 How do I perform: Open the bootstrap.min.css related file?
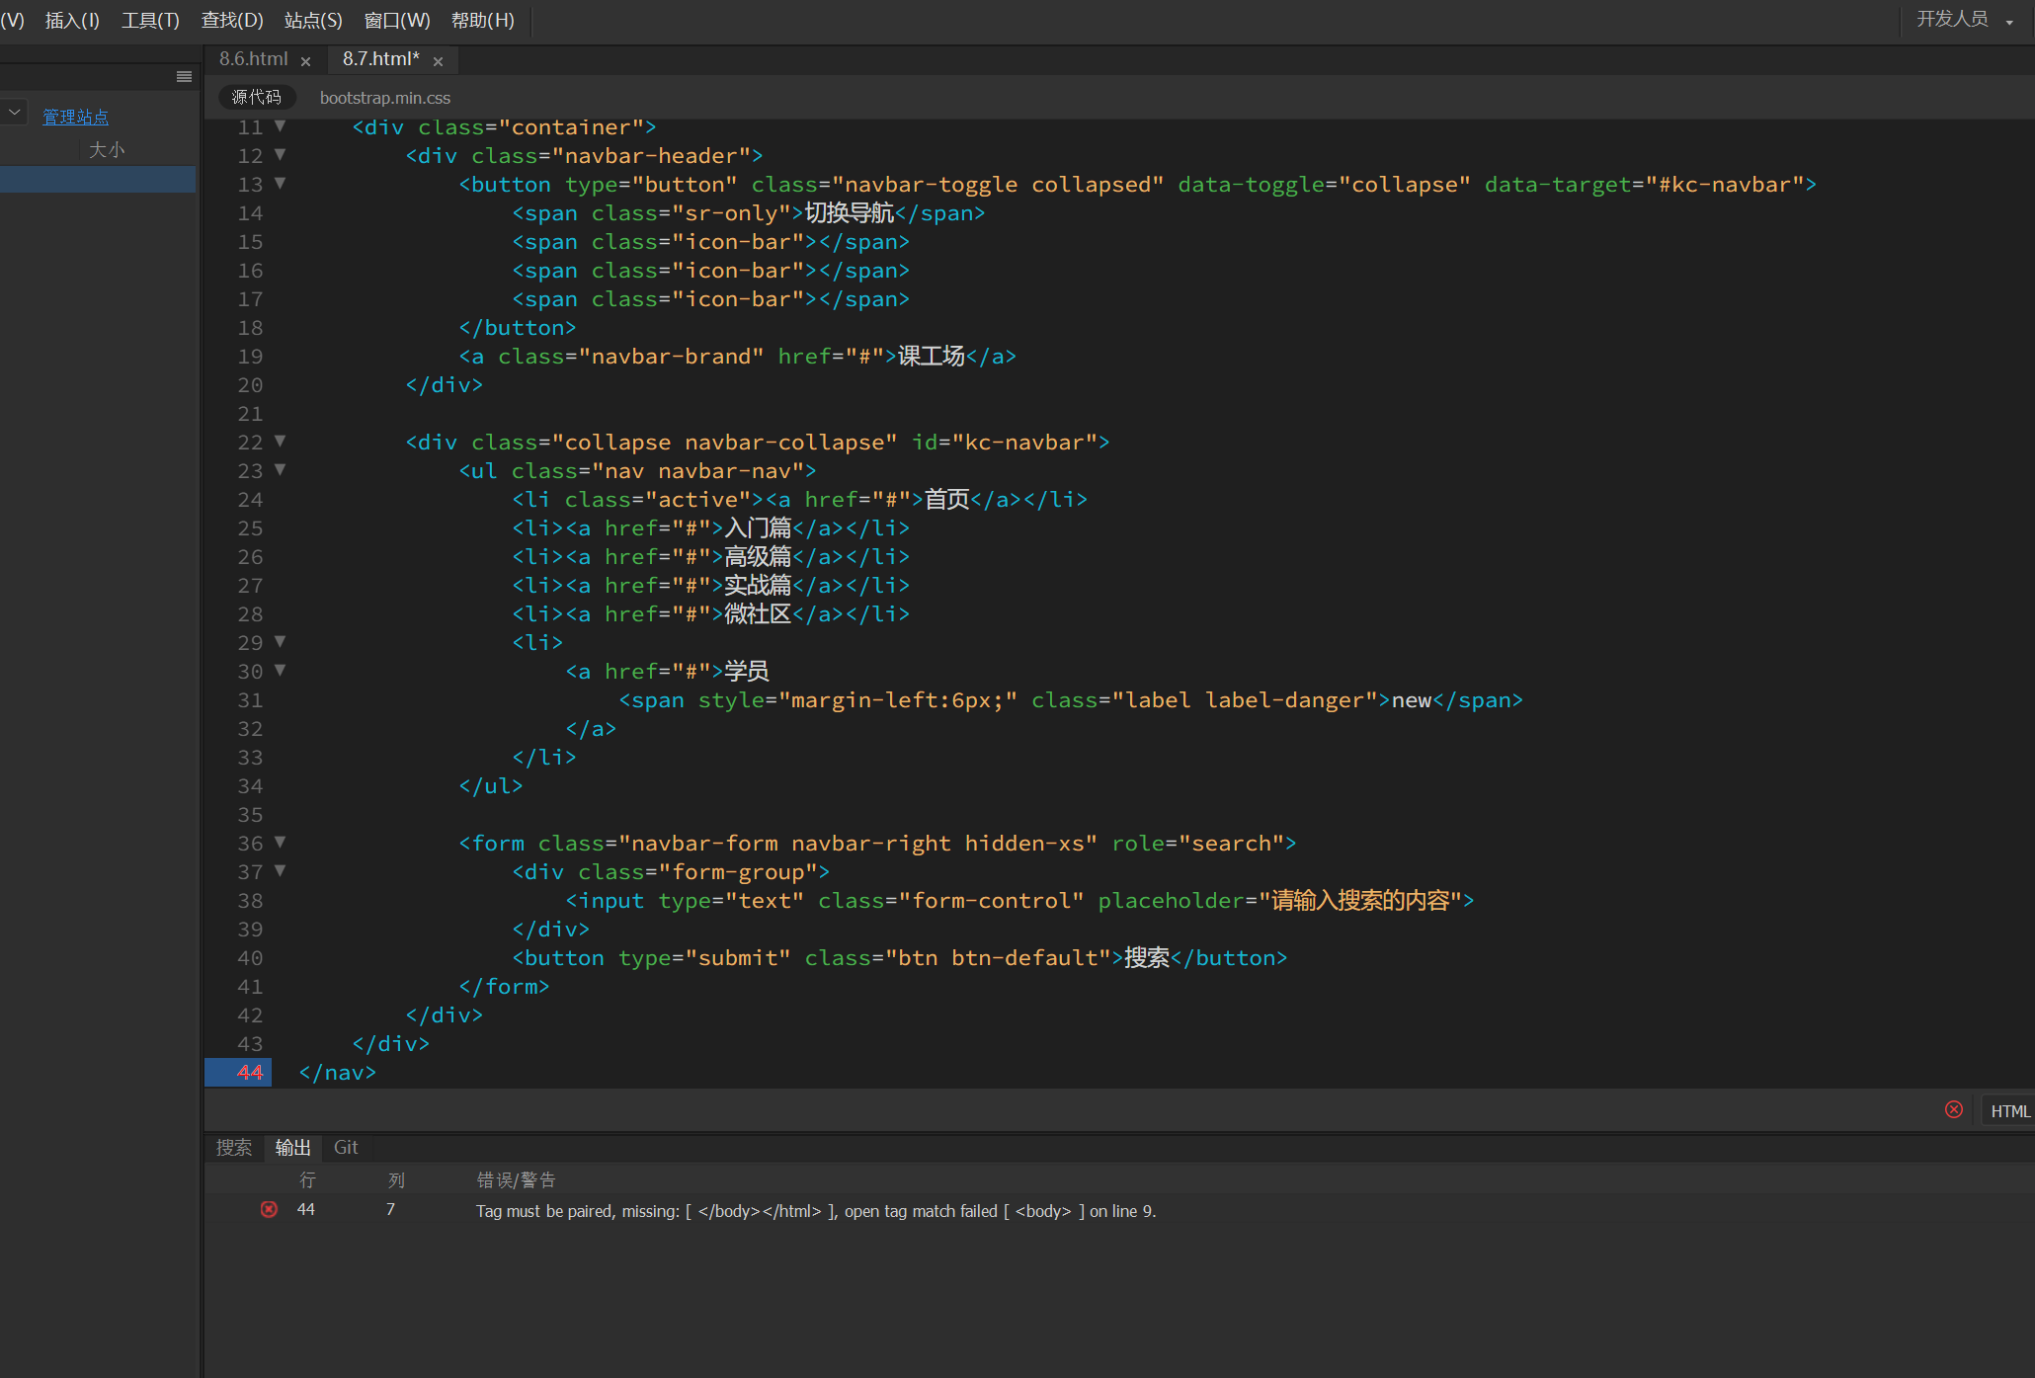[x=385, y=98]
